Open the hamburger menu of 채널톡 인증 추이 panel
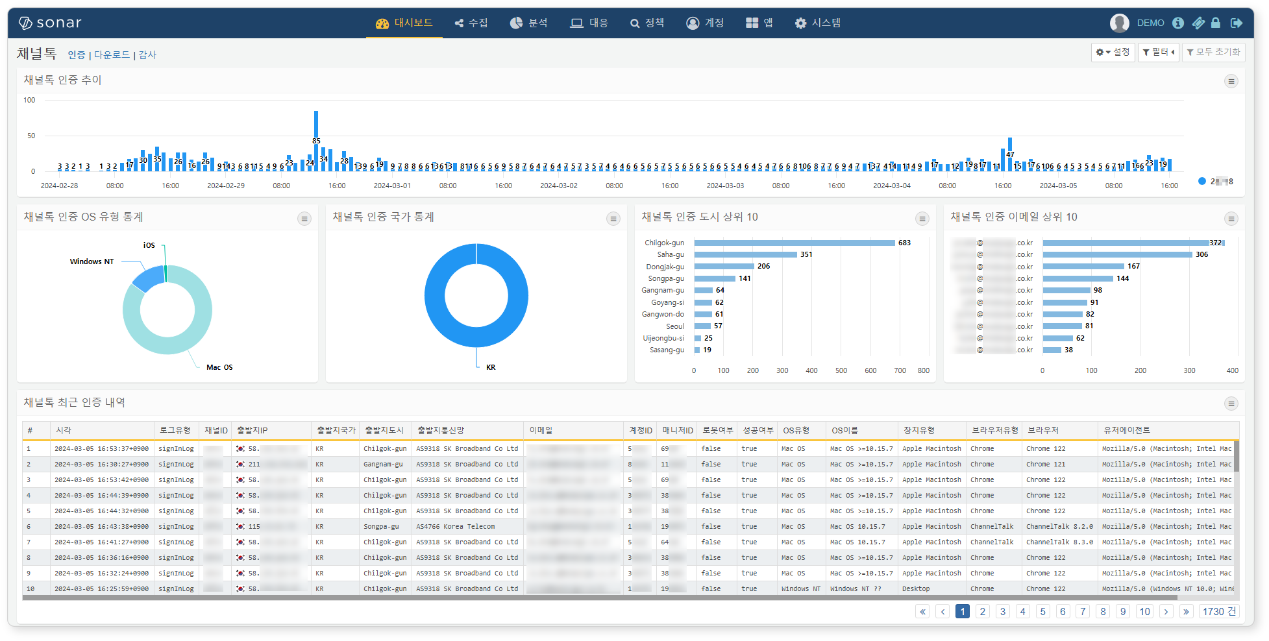The image size is (1269, 641). point(1231,81)
